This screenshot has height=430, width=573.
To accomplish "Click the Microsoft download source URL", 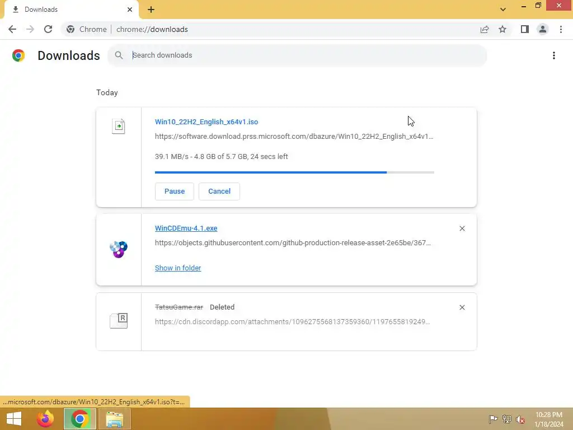I will [x=294, y=137].
